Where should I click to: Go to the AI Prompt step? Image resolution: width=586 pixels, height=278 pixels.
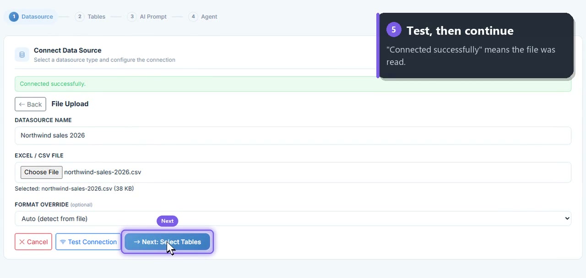(x=147, y=16)
